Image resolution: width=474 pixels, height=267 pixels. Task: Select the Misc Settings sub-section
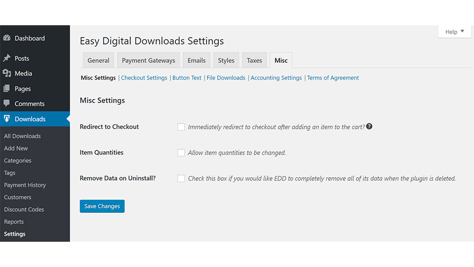(98, 78)
